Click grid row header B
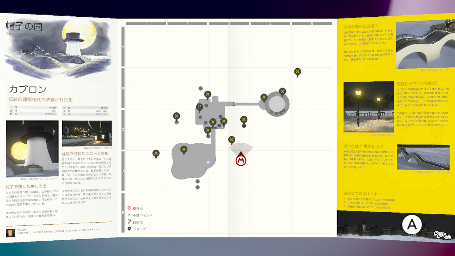 pyautogui.click(x=123, y=88)
